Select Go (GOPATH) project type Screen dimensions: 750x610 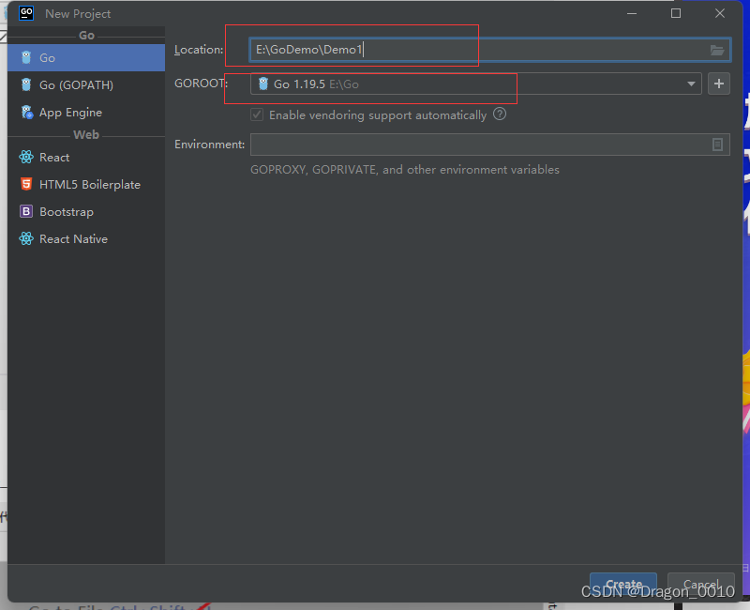click(x=86, y=85)
